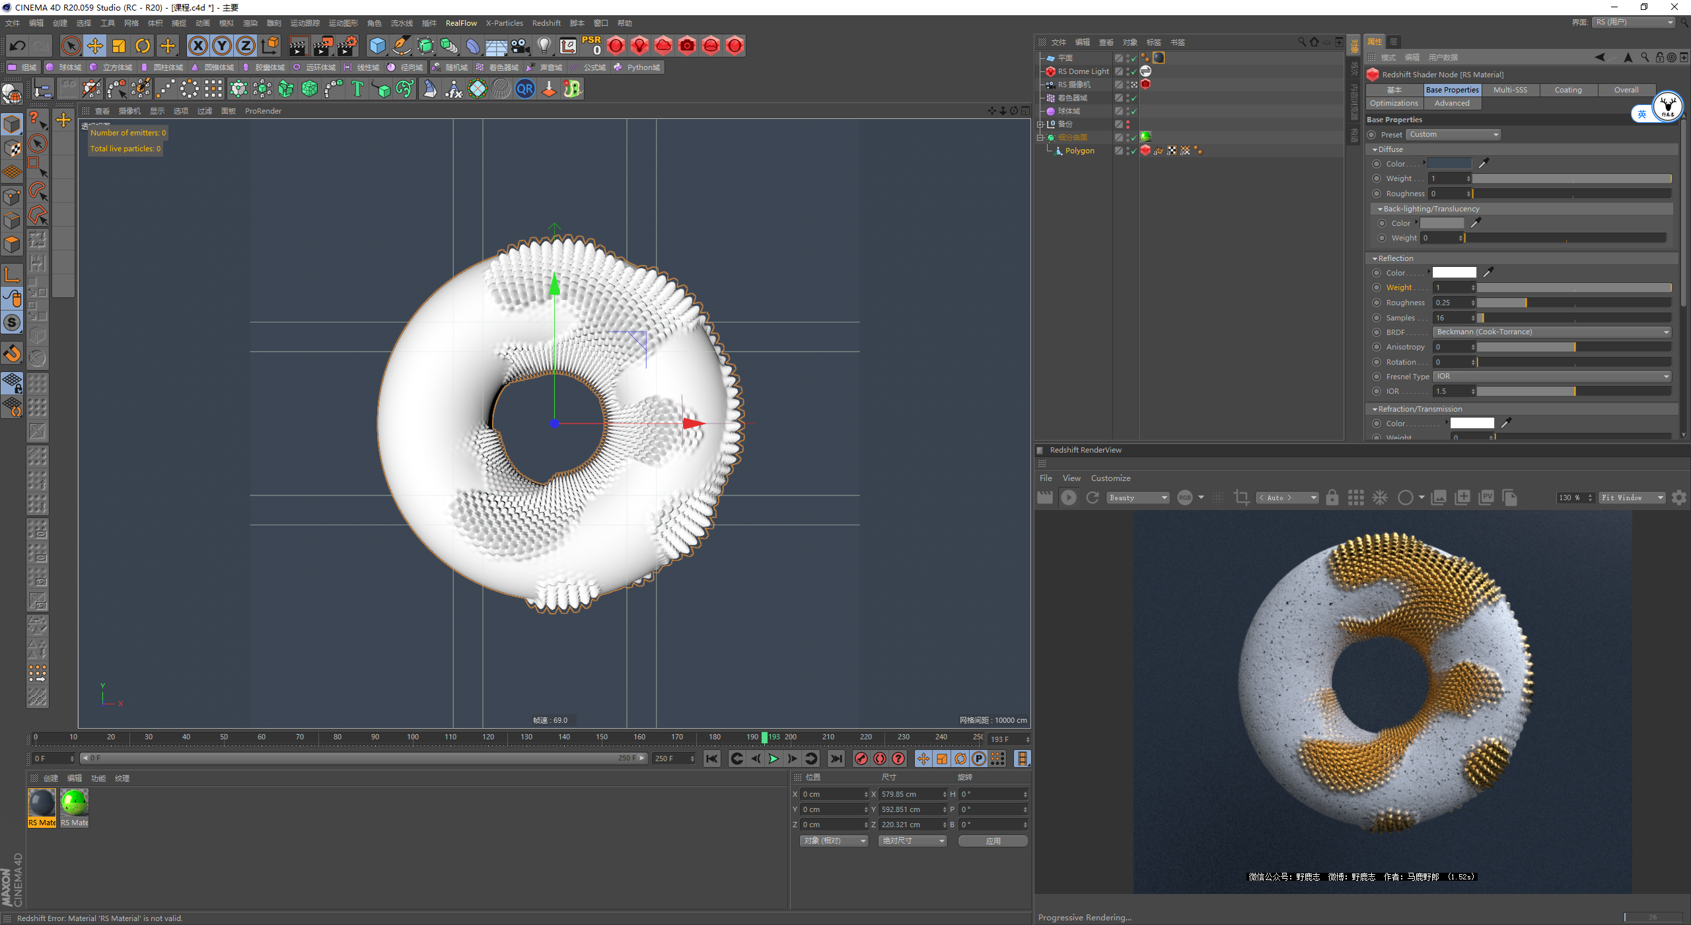Toggle the X axis lock

coord(198,46)
